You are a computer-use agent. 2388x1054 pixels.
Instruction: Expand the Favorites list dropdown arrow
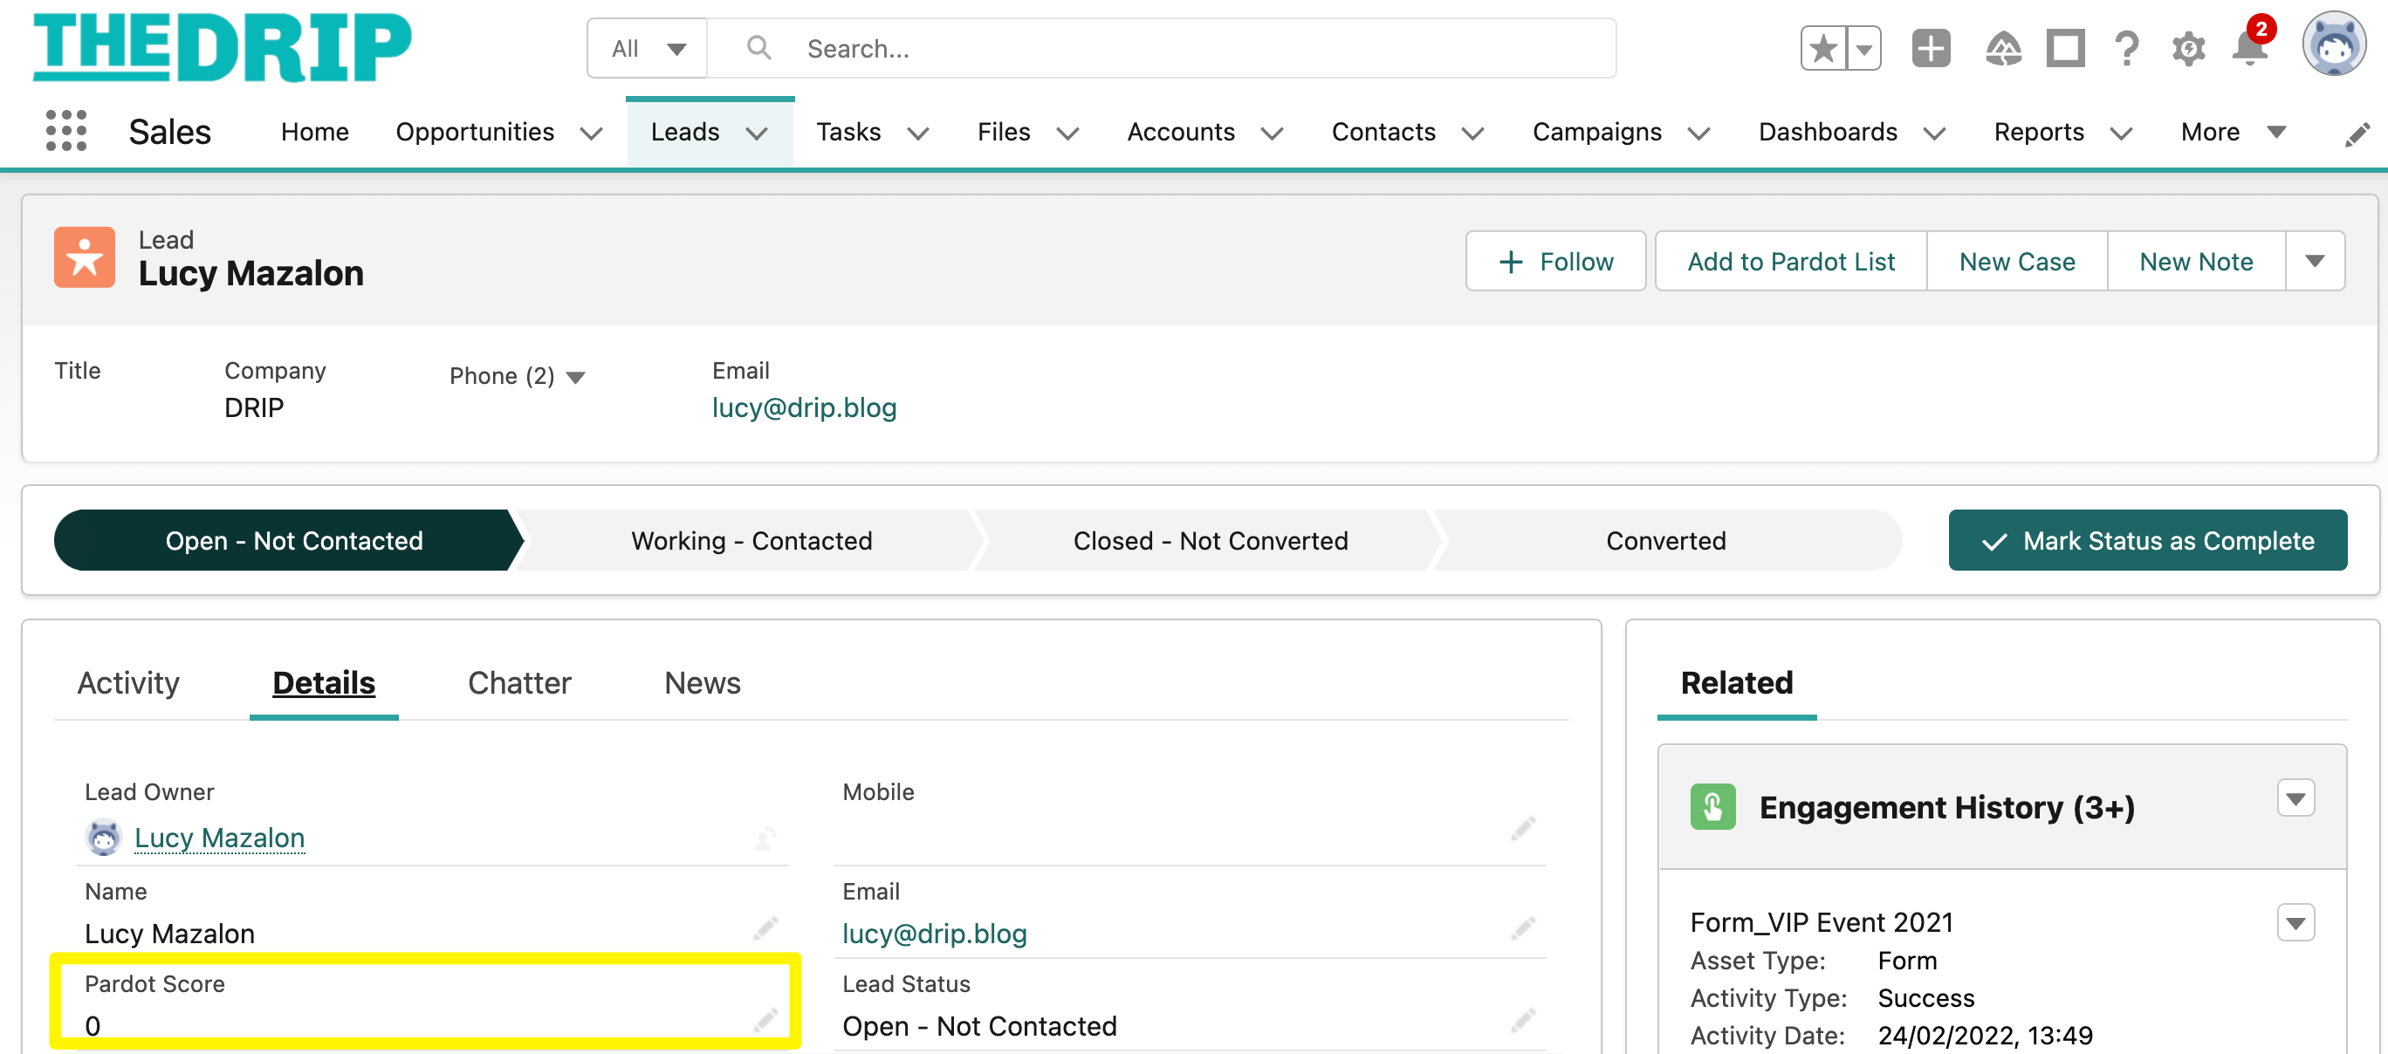click(1863, 48)
